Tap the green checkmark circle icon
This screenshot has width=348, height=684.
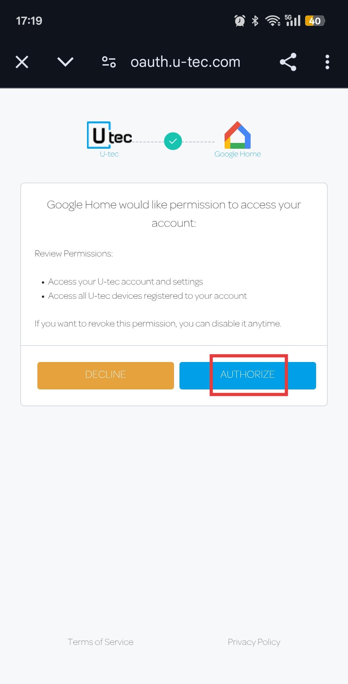173,141
